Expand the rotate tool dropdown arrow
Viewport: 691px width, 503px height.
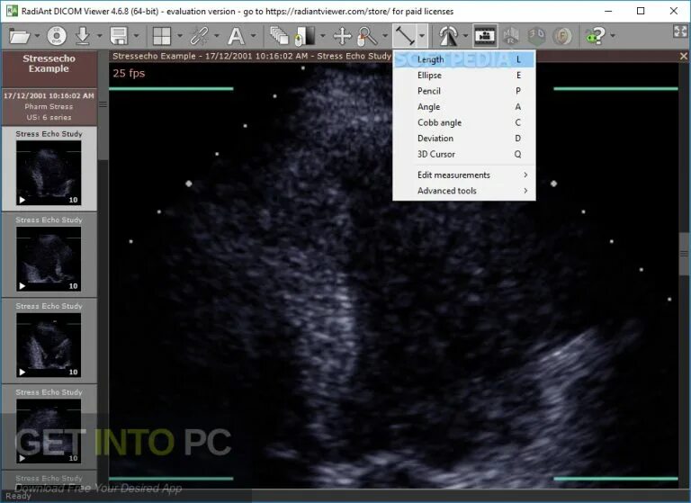pyautogui.click(x=465, y=36)
